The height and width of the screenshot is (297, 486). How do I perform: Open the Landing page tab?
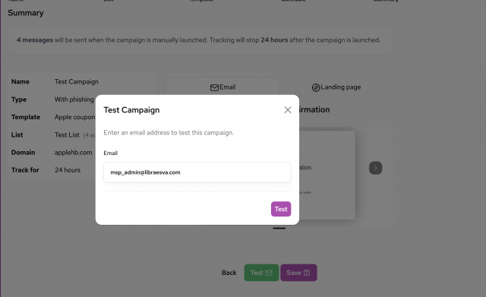336,87
